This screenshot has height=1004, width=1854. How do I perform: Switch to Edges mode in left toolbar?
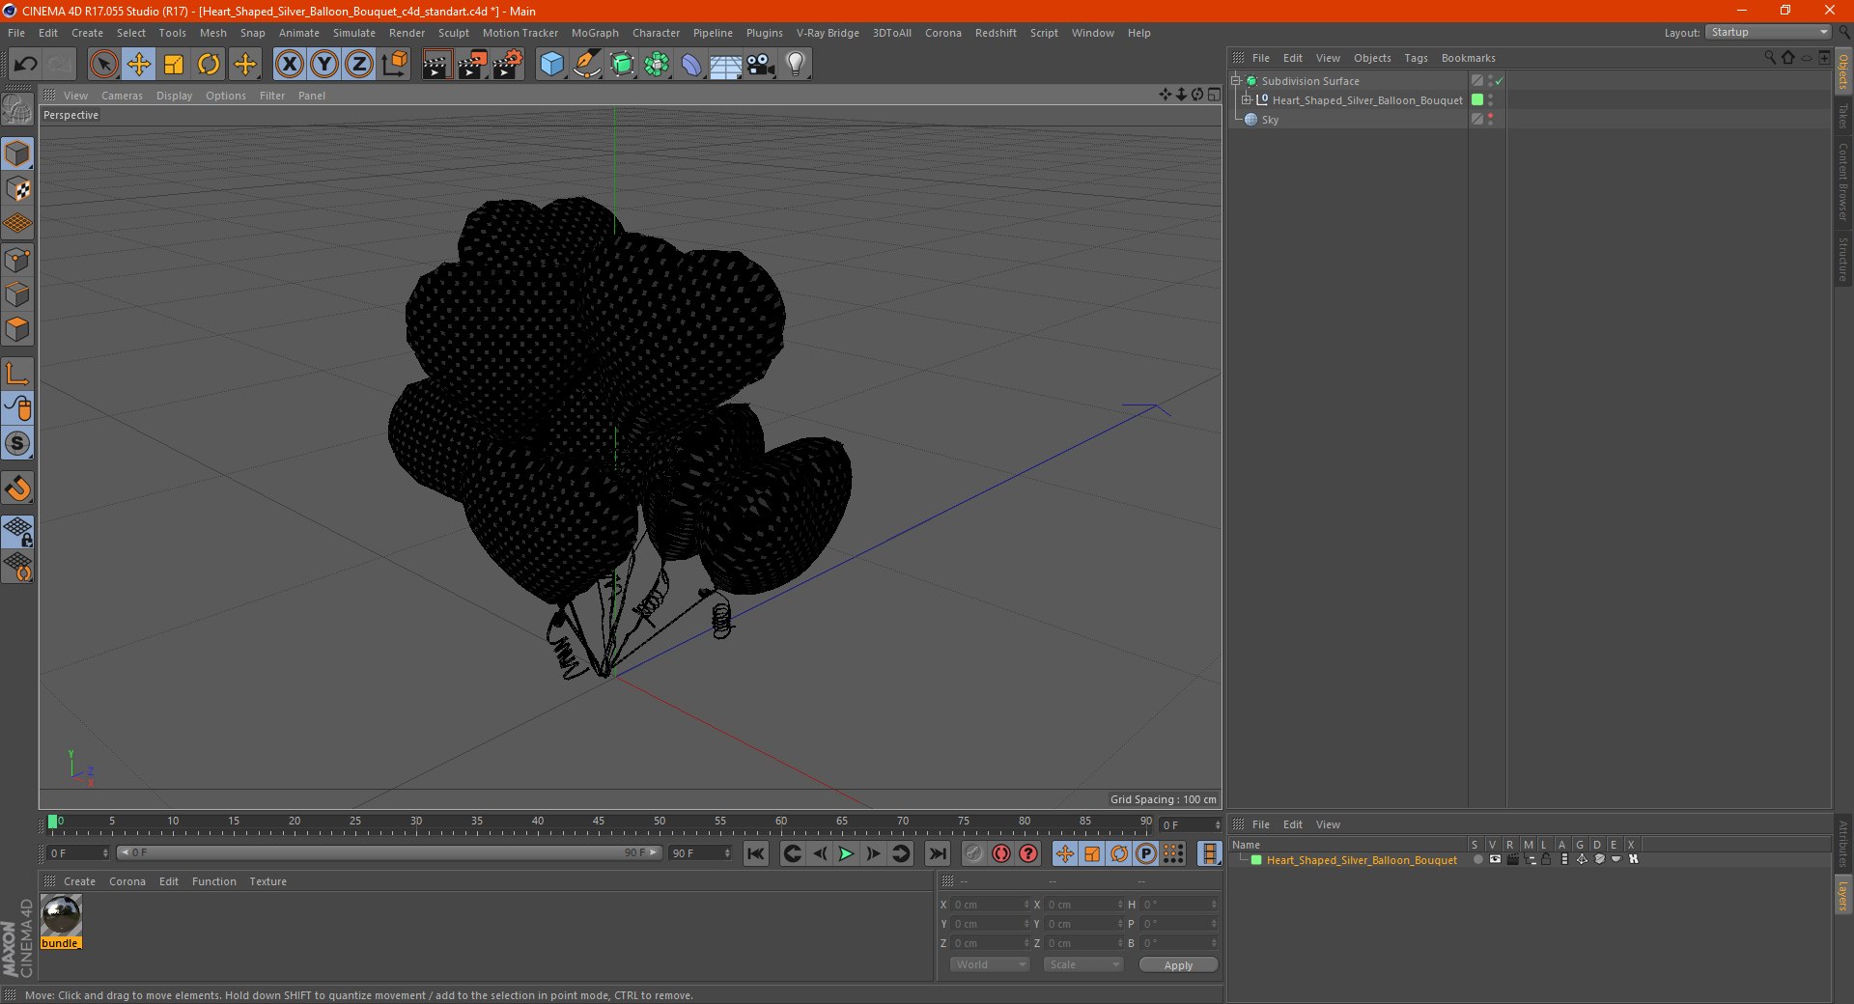point(17,294)
